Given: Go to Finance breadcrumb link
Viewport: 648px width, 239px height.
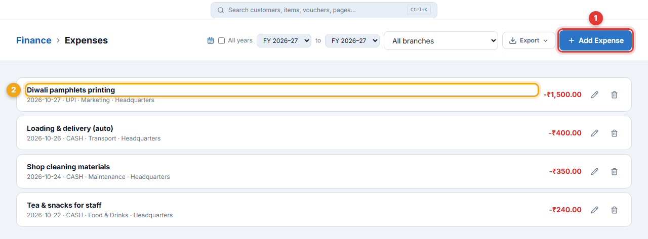Looking at the screenshot, I should tap(34, 40).
